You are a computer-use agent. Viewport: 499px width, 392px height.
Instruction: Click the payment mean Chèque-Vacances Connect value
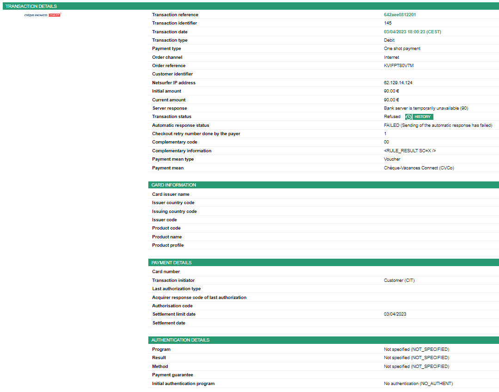(419, 168)
